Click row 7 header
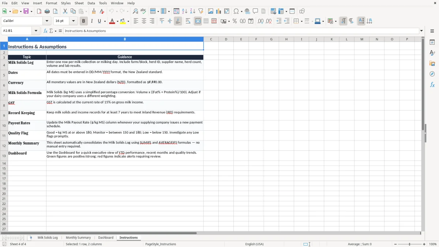 [x=4, y=95]
